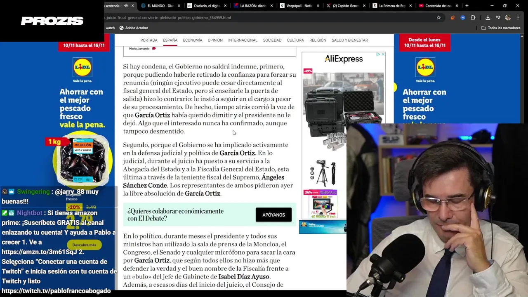Screen dimensions: 528x297
Task: Open the browser downloads panel
Action: [x=488, y=18]
